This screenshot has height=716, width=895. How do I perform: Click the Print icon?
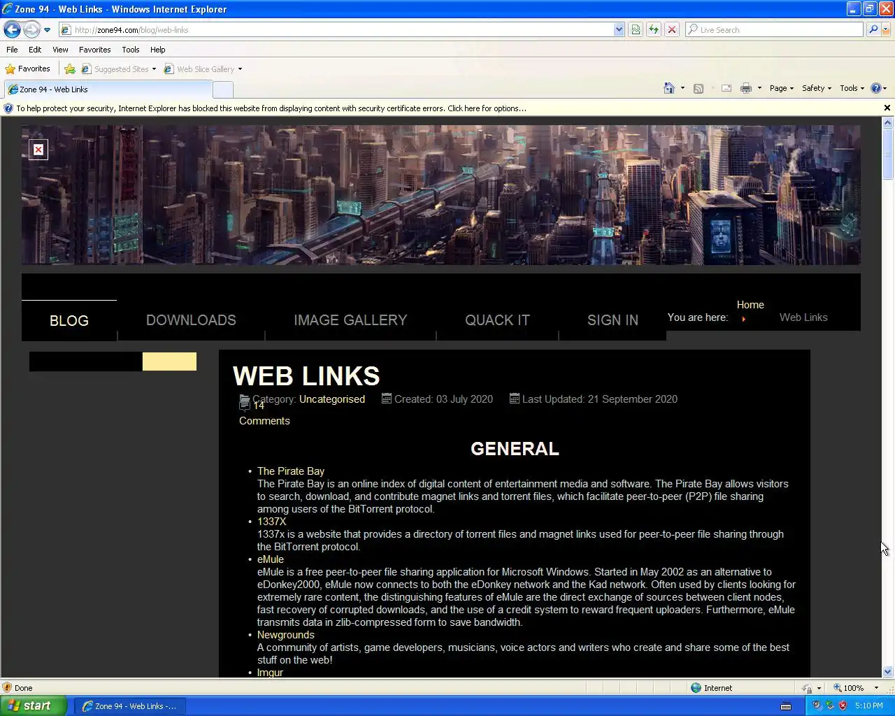click(746, 88)
